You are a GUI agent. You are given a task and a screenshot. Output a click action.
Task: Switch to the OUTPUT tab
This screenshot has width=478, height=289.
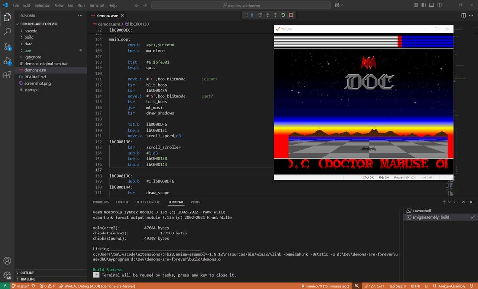122,202
